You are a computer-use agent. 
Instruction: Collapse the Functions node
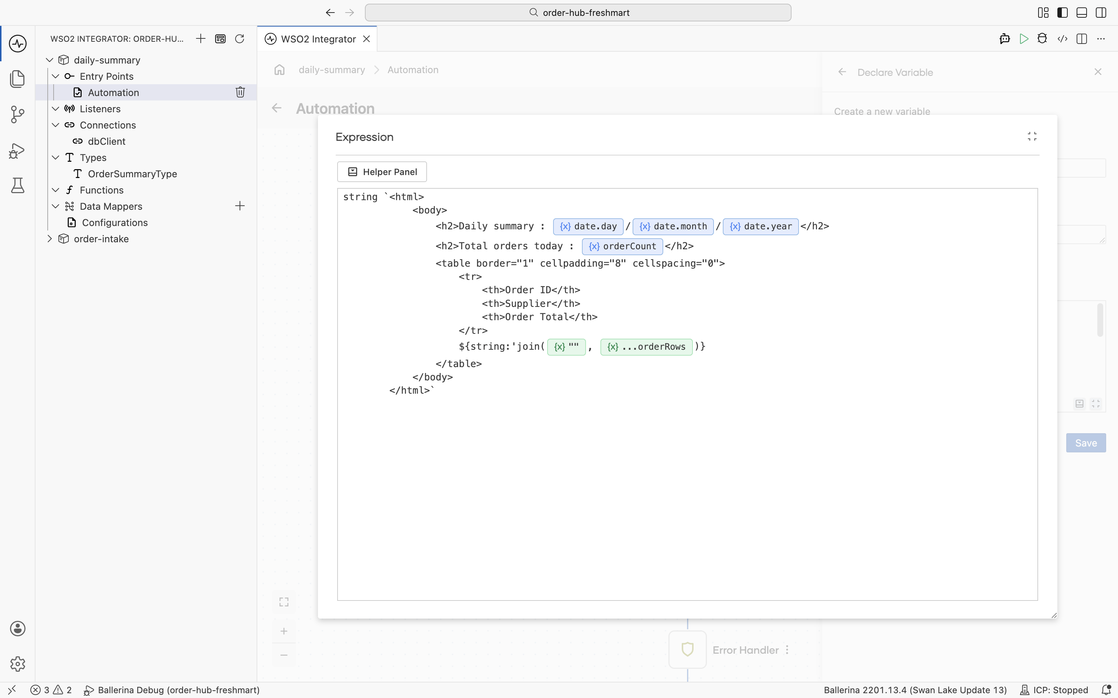[x=55, y=190]
